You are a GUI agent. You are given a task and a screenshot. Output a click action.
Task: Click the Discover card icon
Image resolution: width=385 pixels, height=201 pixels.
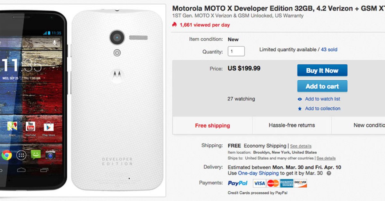coord(300,183)
